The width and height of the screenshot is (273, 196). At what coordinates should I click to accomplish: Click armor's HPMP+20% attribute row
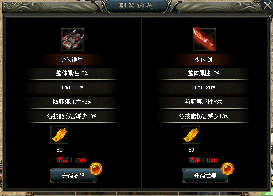click(72, 87)
